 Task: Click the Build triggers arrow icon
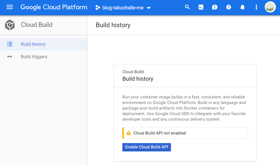coord(10,57)
